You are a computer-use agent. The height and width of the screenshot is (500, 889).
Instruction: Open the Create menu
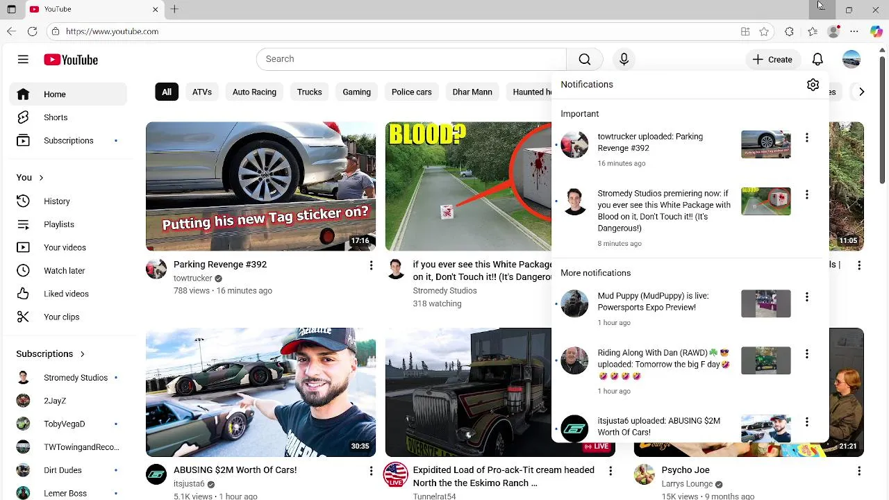pyautogui.click(x=772, y=60)
